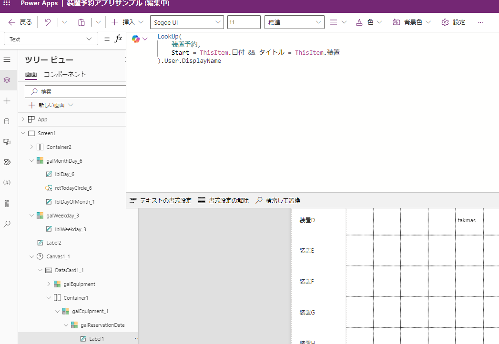The width and height of the screenshot is (499, 344).
Task: Open the advanced tools icon in sidebar
Action: tap(7, 203)
